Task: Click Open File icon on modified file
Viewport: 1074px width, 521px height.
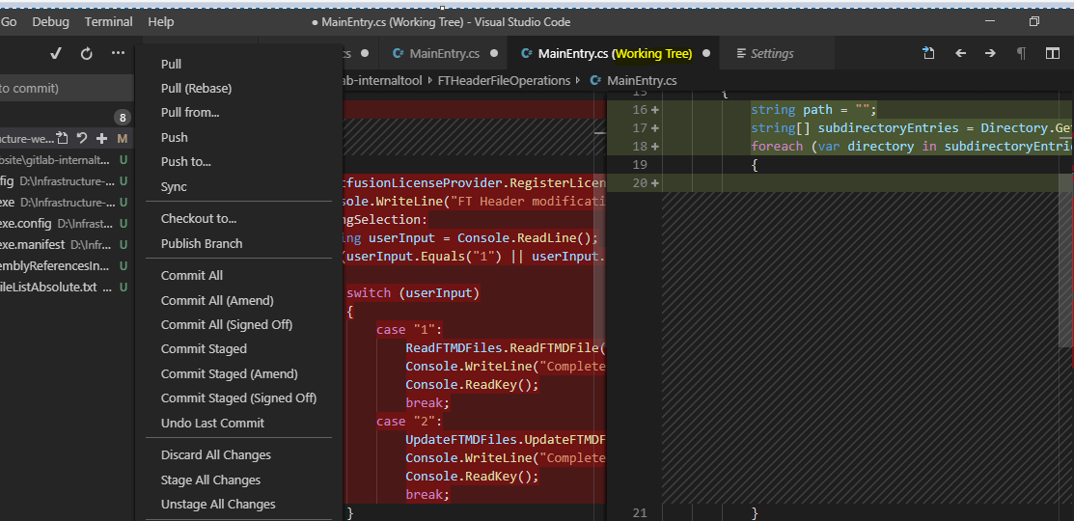Action: [x=63, y=138]
